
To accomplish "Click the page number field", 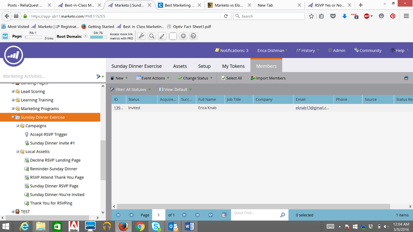I will [x=159, y=215].
